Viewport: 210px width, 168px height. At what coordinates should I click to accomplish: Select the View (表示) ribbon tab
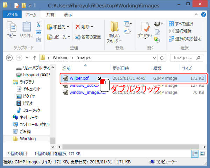pos(68,14)
